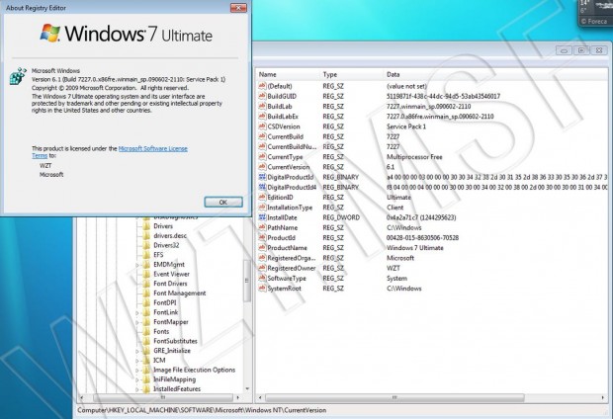Select the 'Multiprocessor Free' data cell
This screenshot has height=419, width=613.
tap(414, 157)
